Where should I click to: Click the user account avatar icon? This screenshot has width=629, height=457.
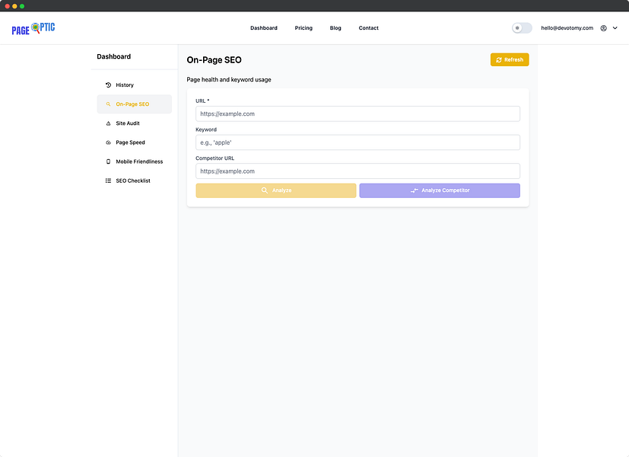[x=603, y=28]
